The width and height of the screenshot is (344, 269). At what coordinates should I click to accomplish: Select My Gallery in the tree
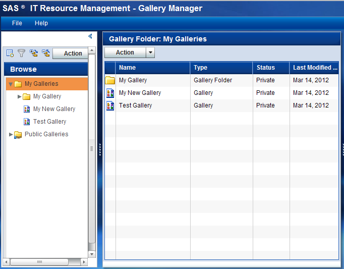[47, 96]
